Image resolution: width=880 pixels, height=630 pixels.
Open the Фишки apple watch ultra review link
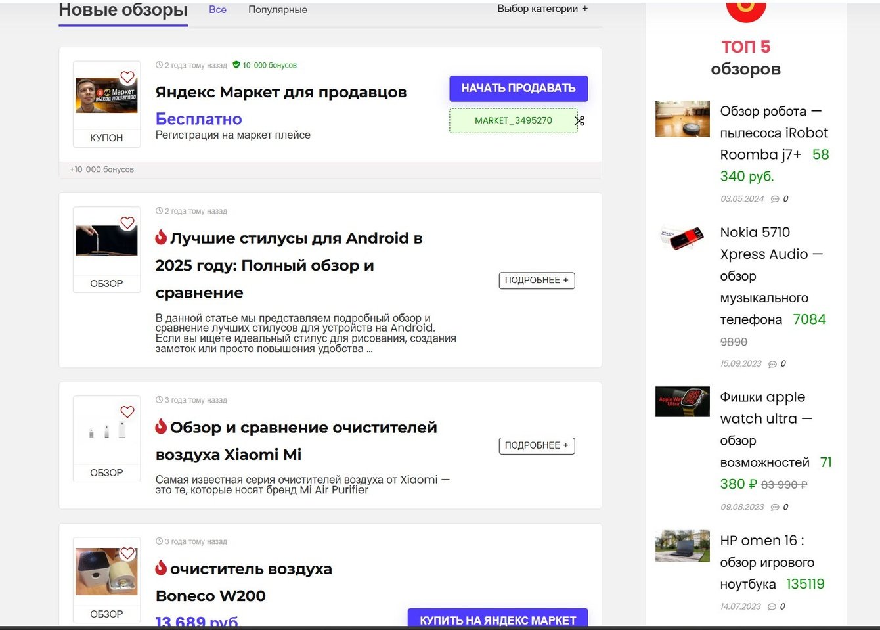pyautogui.click(x=766, y=430)
